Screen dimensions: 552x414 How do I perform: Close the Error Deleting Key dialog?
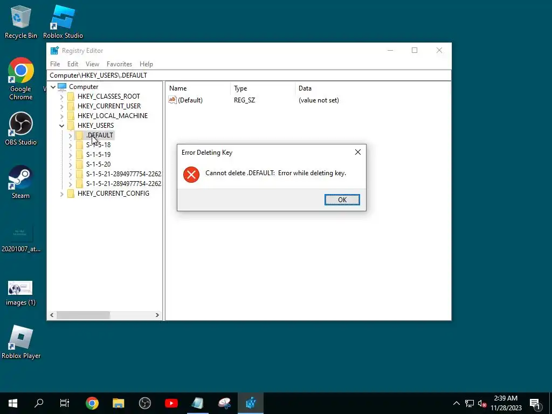(x=358, y=152)
